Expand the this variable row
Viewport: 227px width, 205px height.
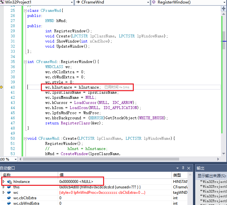(x=4, y=187)
